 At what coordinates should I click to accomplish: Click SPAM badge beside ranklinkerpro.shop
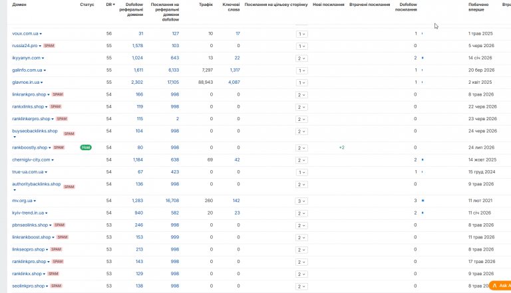[x=62, y=119]
